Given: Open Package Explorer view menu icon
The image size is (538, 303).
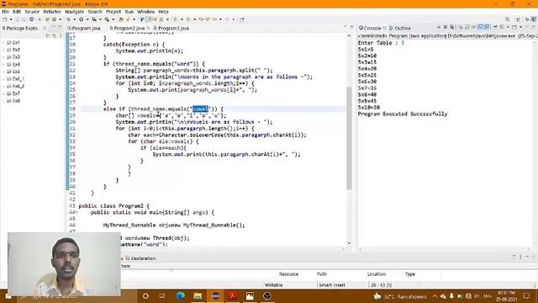Looking at the screenshot, I should pyautogui.click(x=61, y=35).
